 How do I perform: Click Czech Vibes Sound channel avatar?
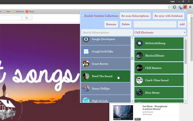click(139, 80)
